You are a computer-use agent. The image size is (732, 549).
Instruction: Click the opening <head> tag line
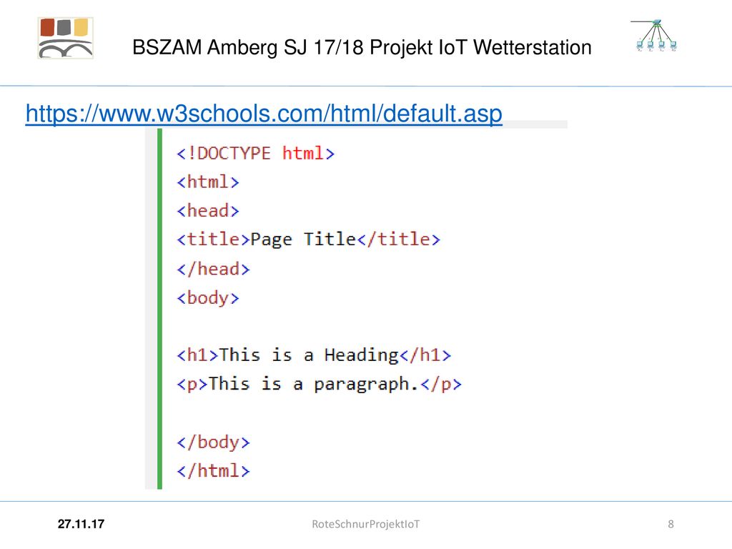click(x=208, y=211)
